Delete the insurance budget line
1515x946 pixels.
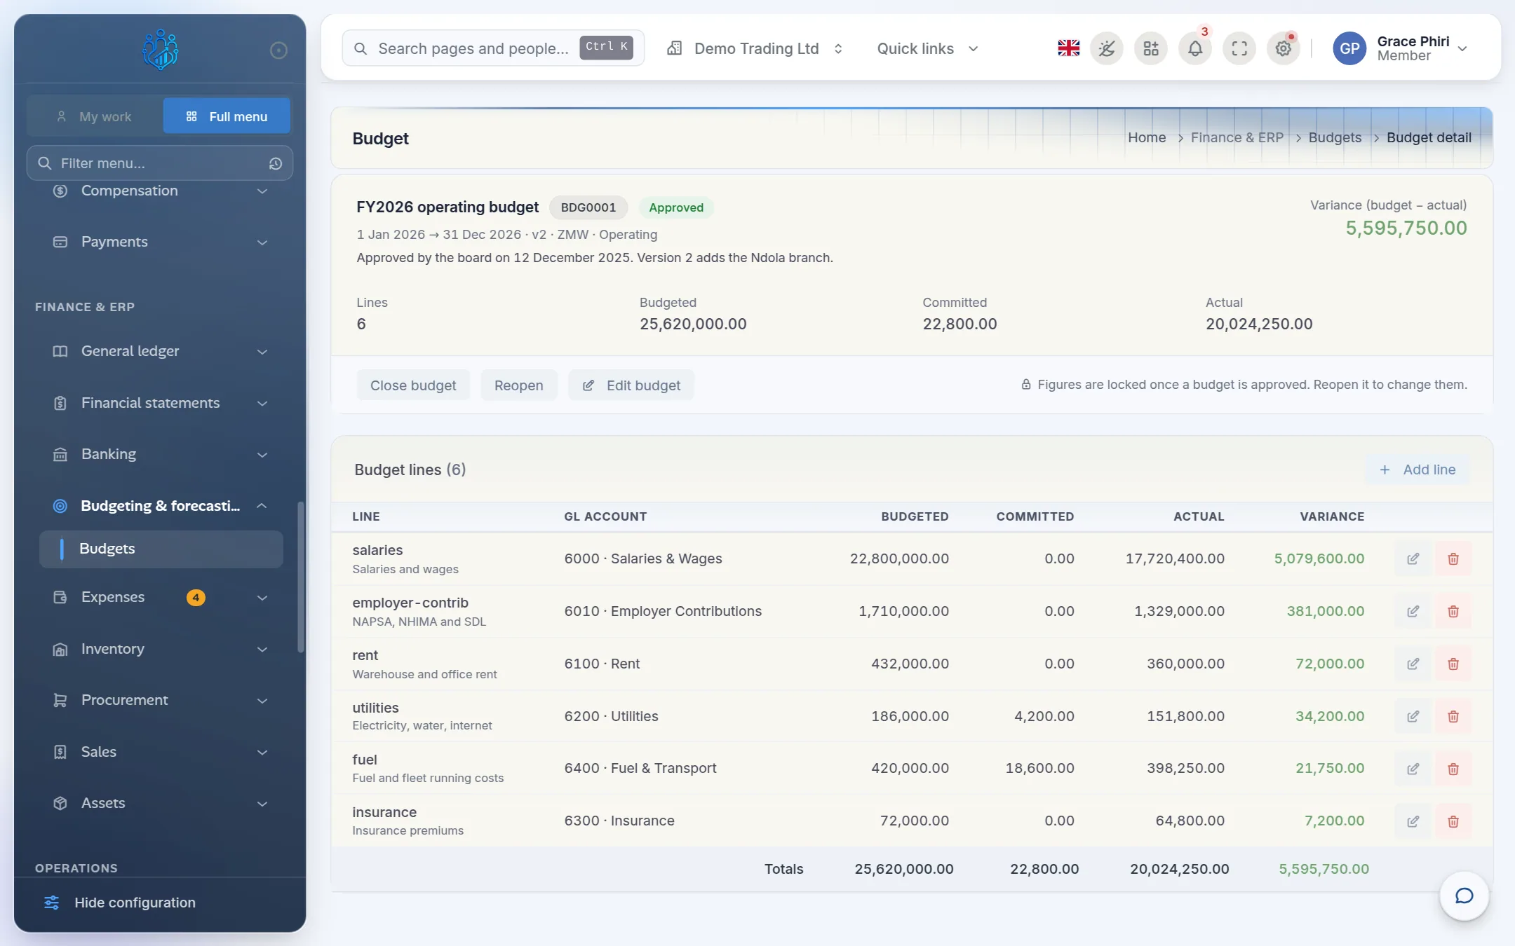pos(1453,821)
